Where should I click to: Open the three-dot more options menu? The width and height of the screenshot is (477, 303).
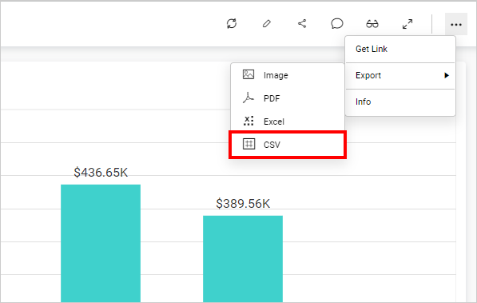click(x=456, y=24)
